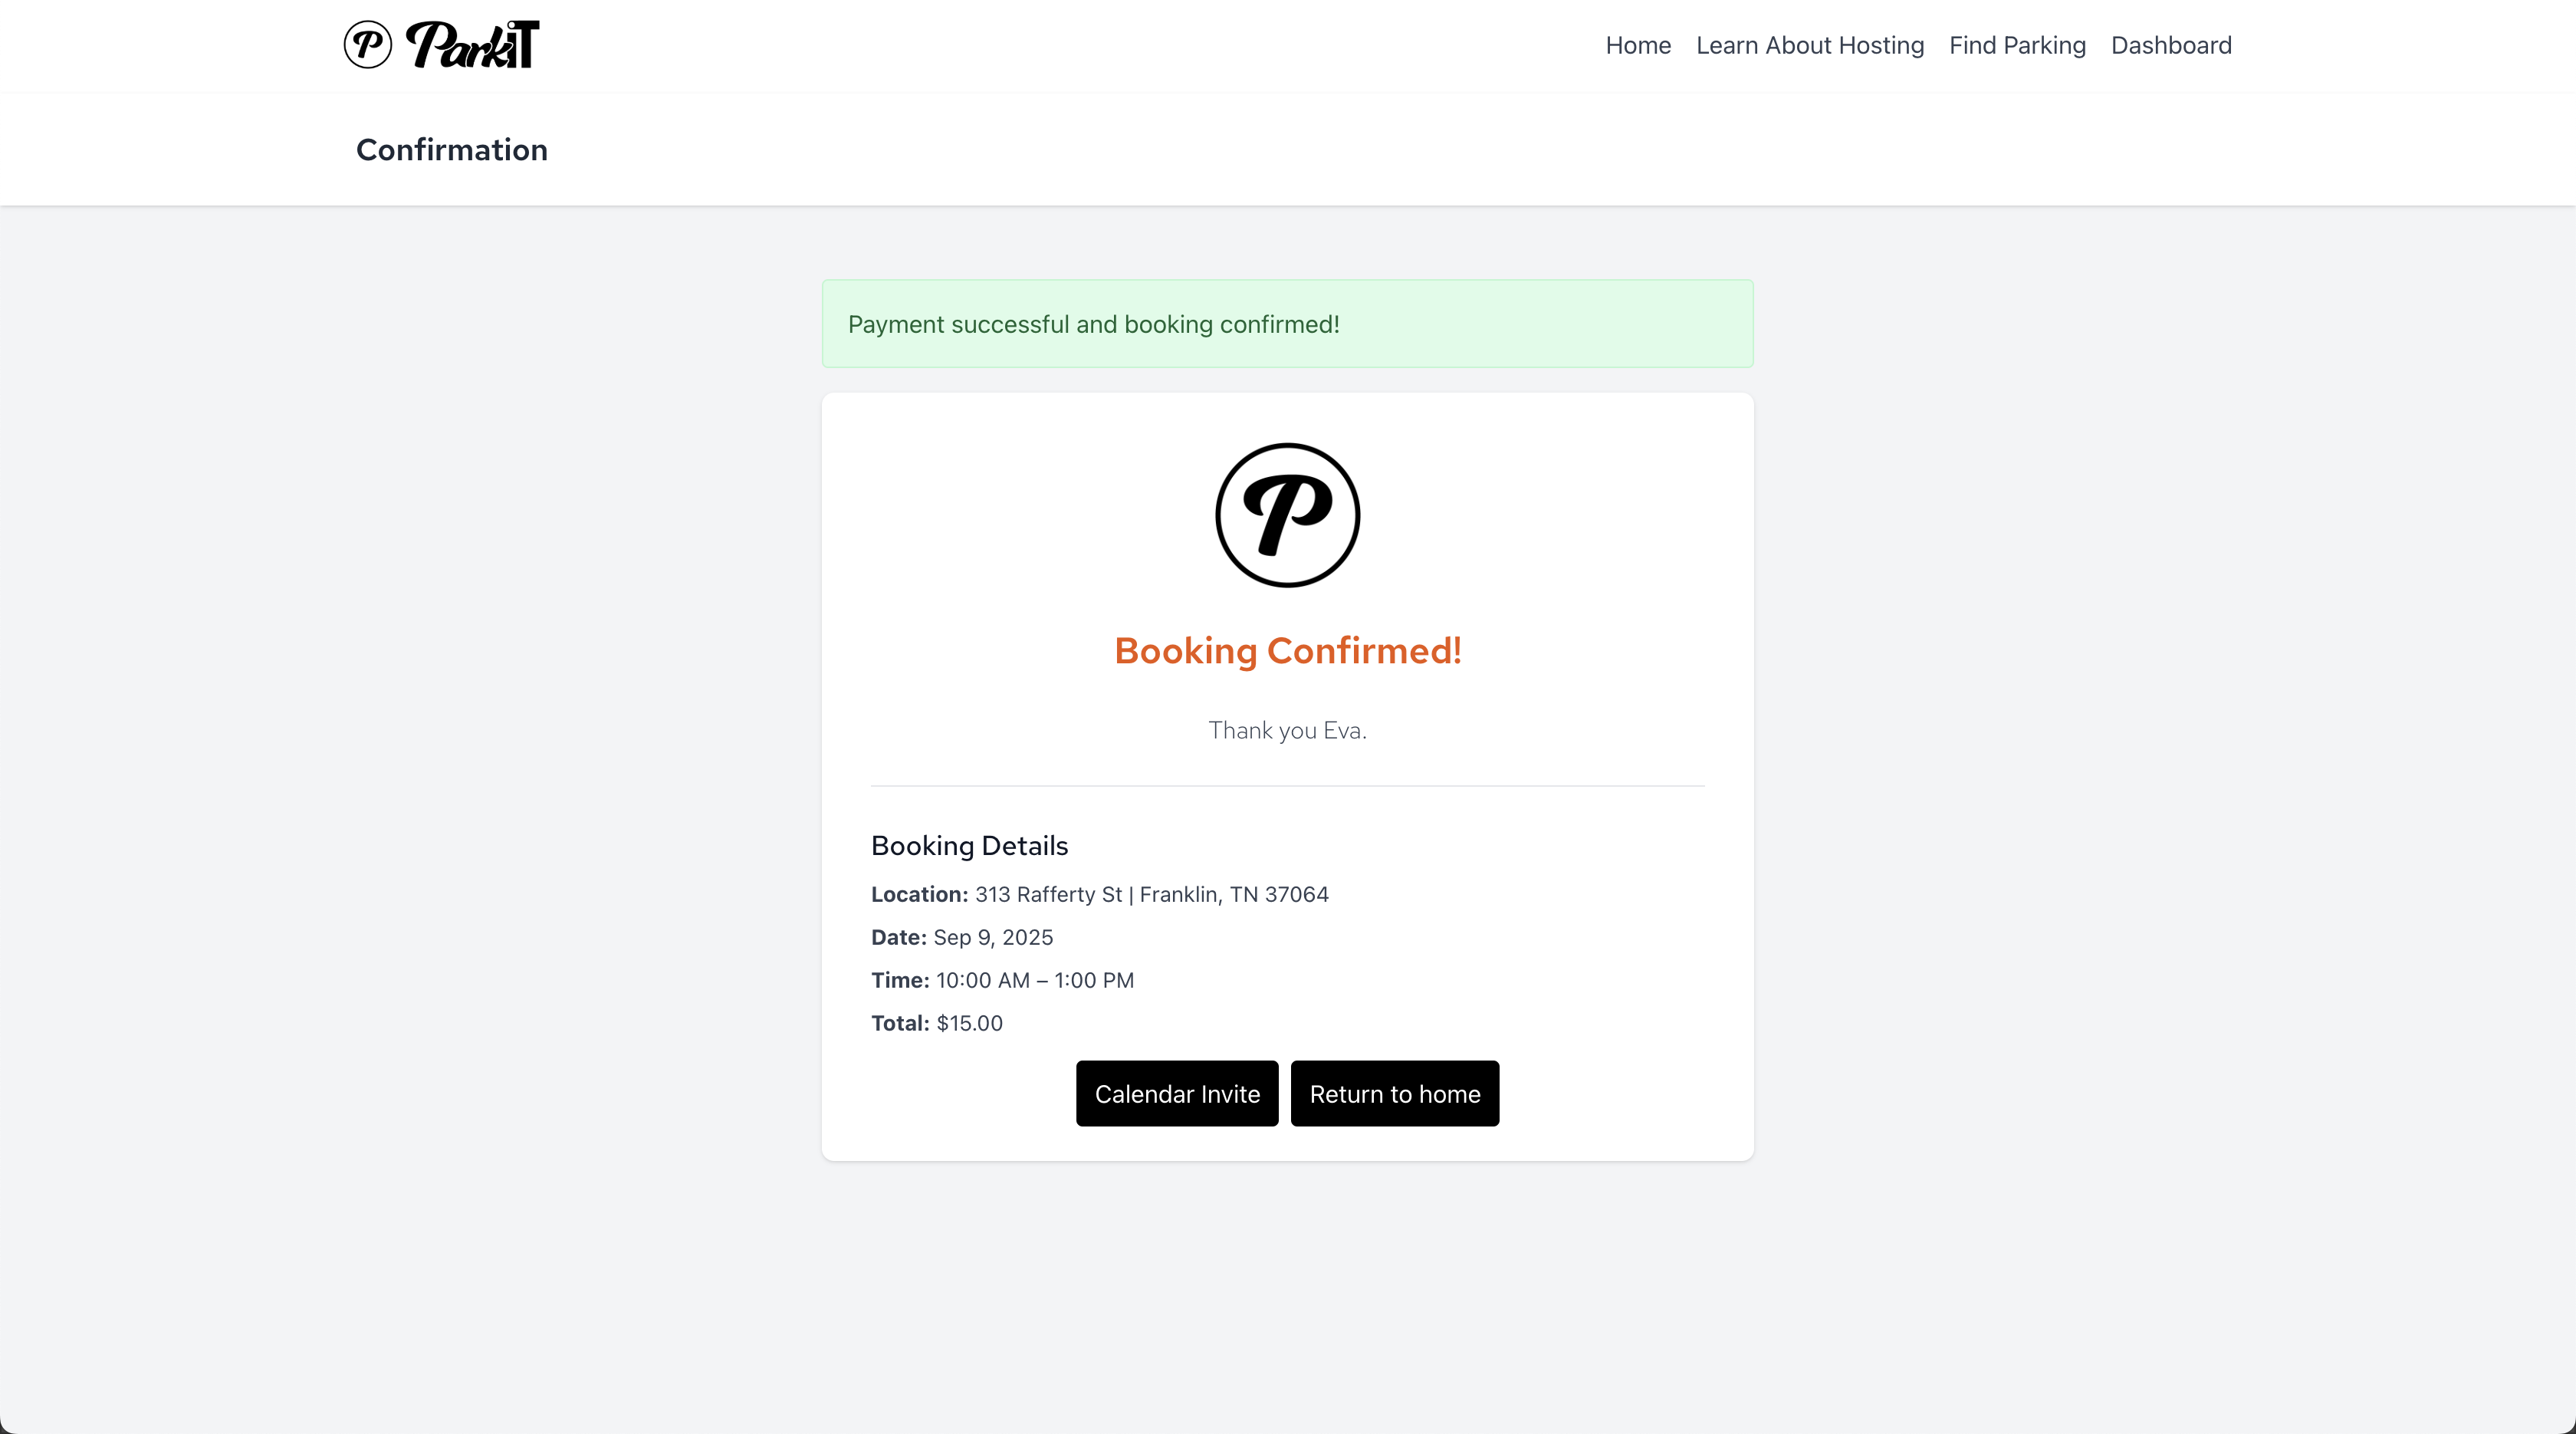Click the 313 Rafferty St address
The height and width of the screenshot is (1434, 2576).
click(x=1151, y=894)
